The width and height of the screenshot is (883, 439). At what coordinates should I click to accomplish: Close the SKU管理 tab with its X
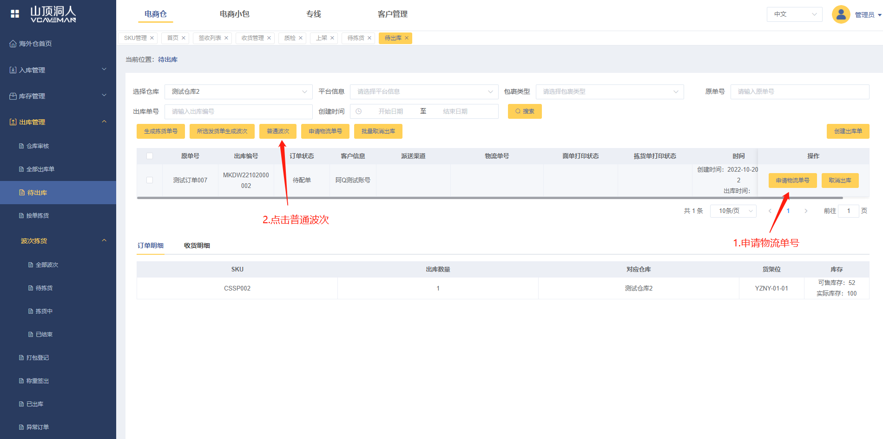[152, 38]
